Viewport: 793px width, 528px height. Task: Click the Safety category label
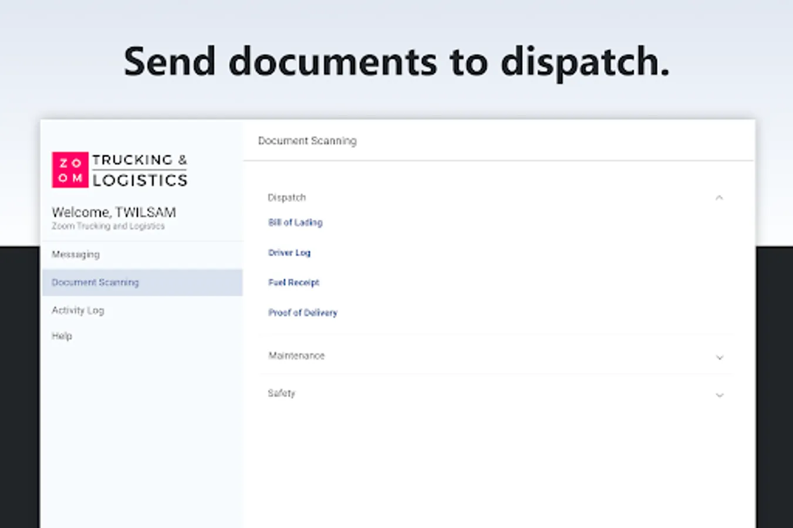coord(282,393)
